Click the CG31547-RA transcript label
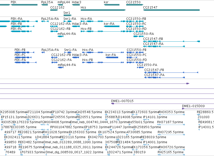This screenshot has height=156, width=214. click(153, 44)
